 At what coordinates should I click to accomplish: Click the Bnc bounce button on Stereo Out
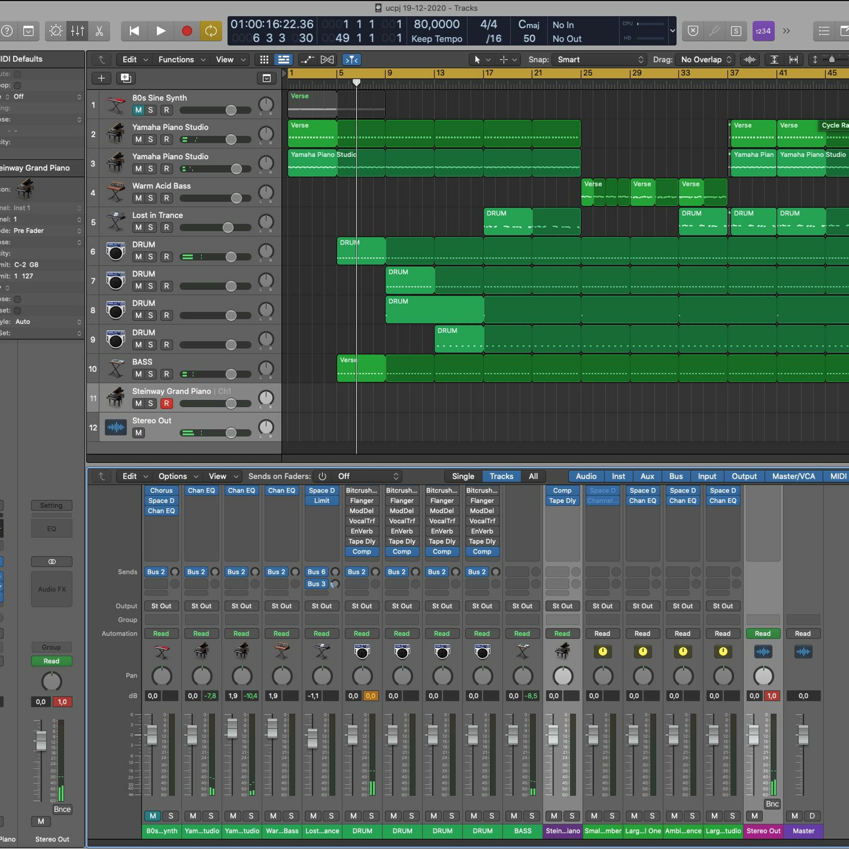tap(772, 804)
